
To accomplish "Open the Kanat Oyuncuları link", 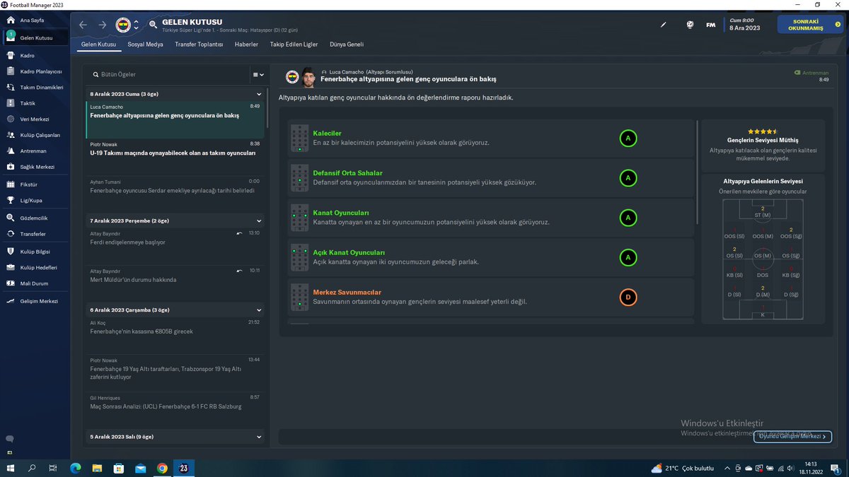I will [341, 213].
